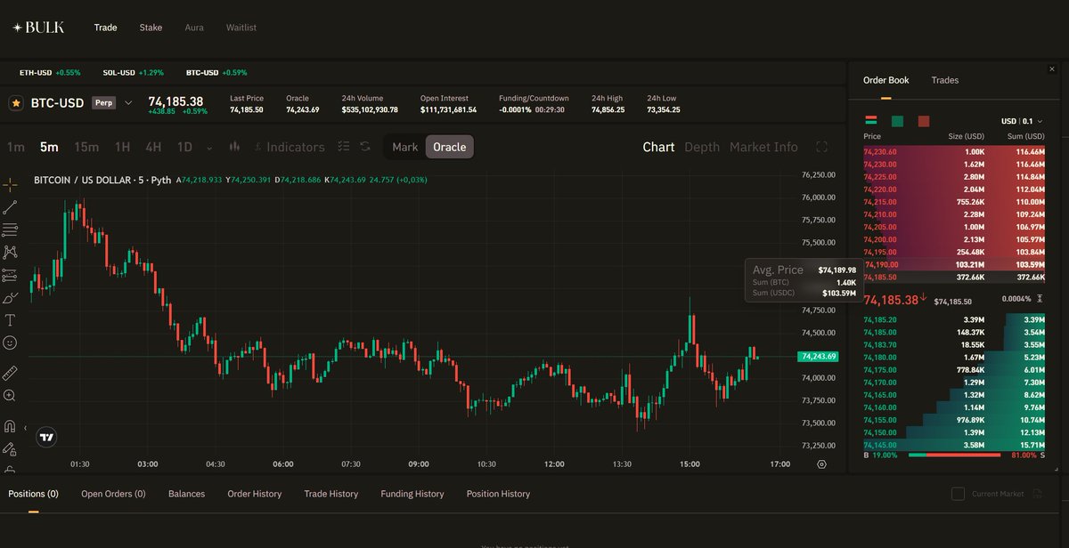Select the 5m timeframe
The image size is (1069, 548).
[x=49, y=147]
